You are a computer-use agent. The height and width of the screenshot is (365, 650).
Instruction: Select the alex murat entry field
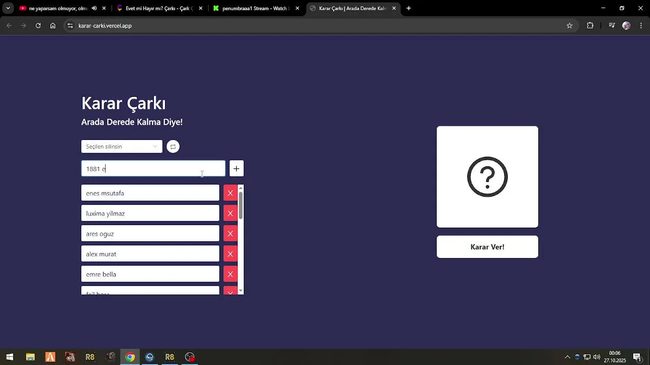pos(150,254)
